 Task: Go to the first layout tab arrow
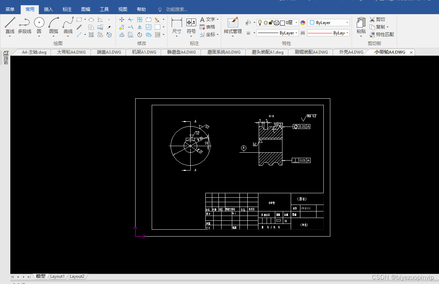[13, 277]
